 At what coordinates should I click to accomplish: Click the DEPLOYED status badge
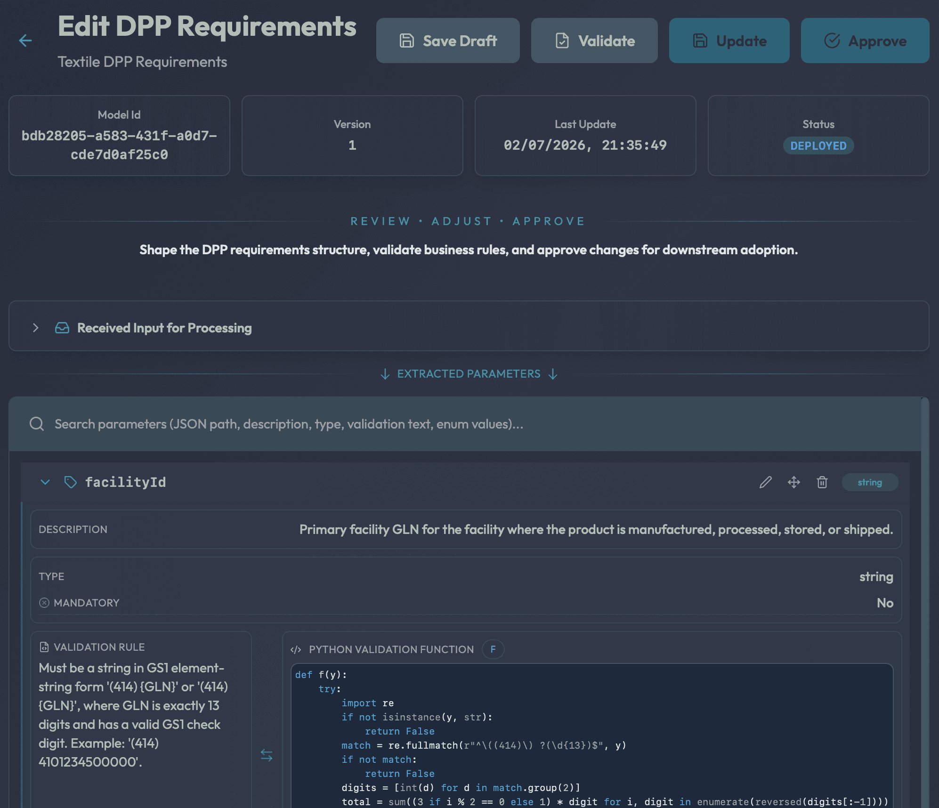click(818, 145)
